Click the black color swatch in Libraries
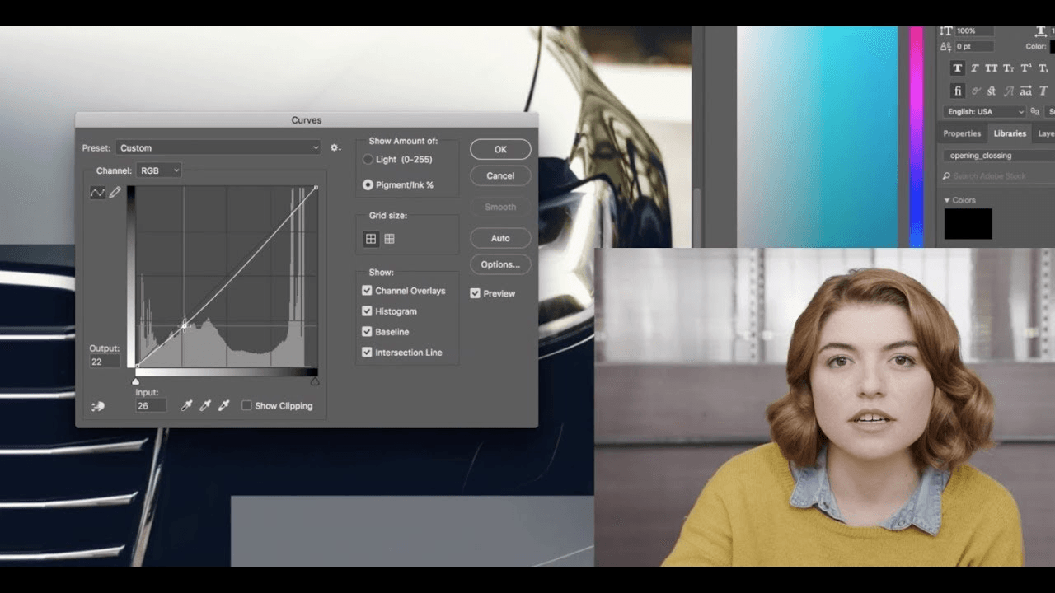The height and width of the screenshot is (593, 1055). pos(968,224)
